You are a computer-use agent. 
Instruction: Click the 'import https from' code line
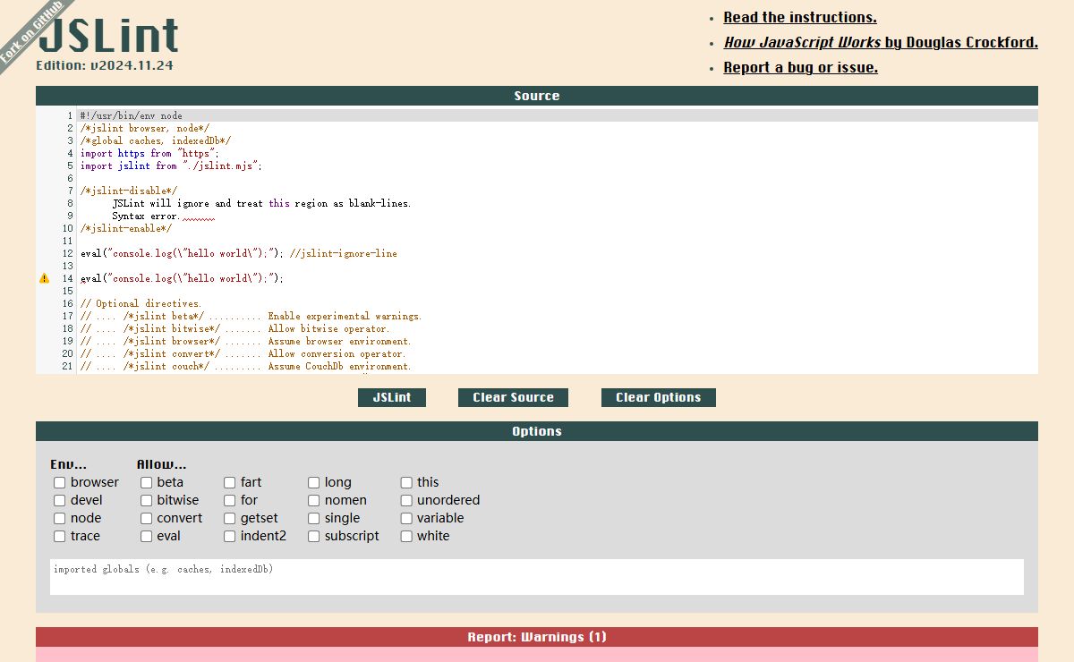click(x=149, y=153)
